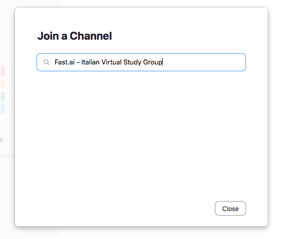288x239 pixels.
Task: Click the blue icon behind the dialog
Action: (x=2, y=109)
